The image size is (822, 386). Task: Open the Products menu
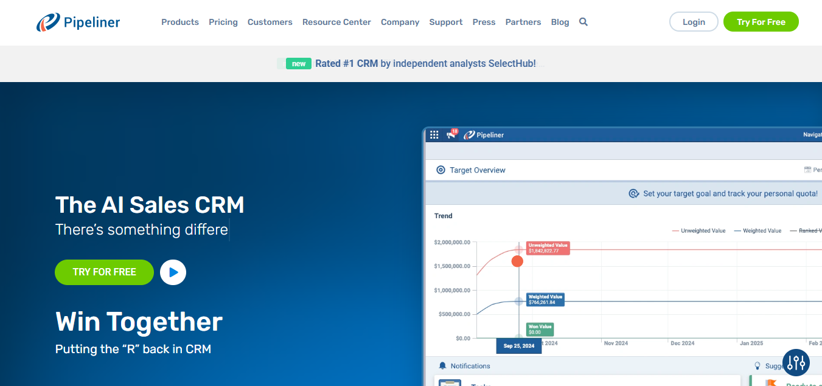coord(180,22)
